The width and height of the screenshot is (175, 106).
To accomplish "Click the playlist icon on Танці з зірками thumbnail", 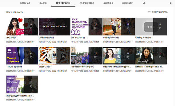I will (x=31, y=57).
